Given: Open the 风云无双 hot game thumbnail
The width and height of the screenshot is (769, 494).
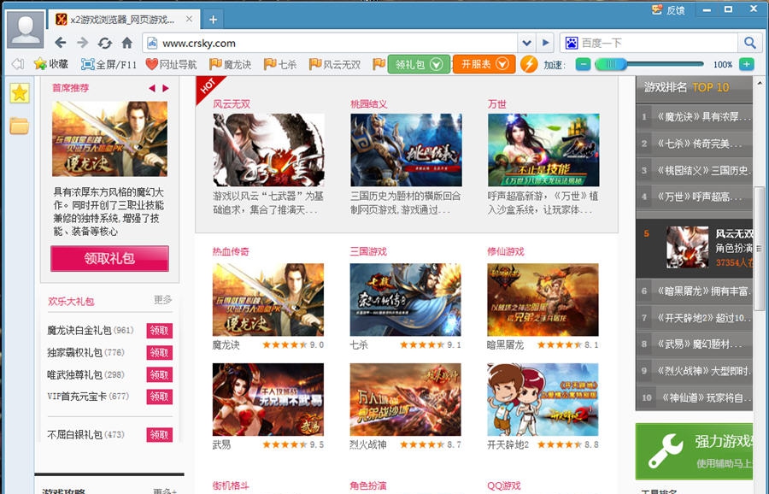Looking at the screenshot, I should 269,150.
